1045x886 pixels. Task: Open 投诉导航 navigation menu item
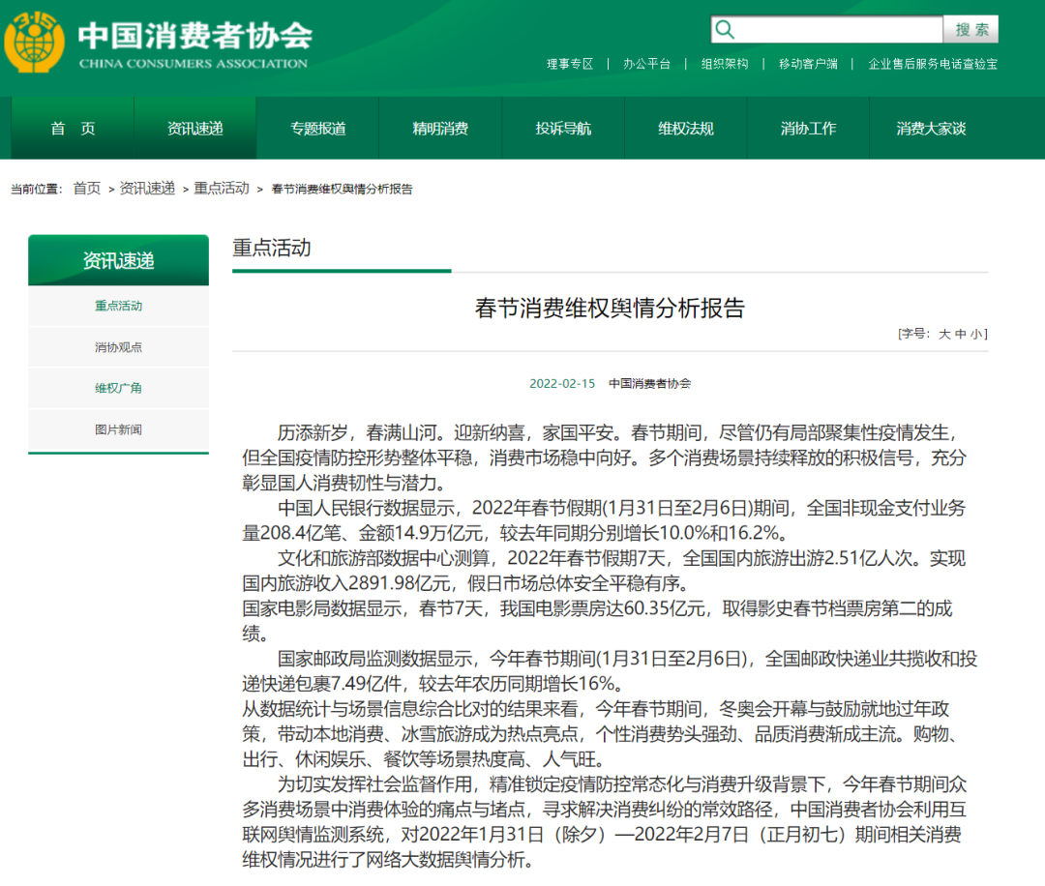click(x=563, y=128)
